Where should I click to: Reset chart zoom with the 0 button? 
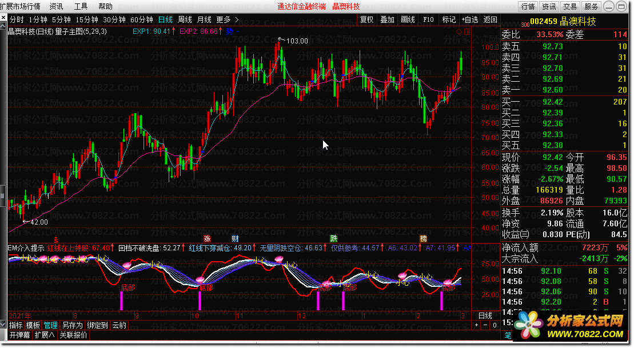[495, 325]
